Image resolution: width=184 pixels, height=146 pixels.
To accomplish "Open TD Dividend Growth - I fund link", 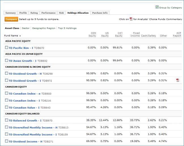I will 25,81.
